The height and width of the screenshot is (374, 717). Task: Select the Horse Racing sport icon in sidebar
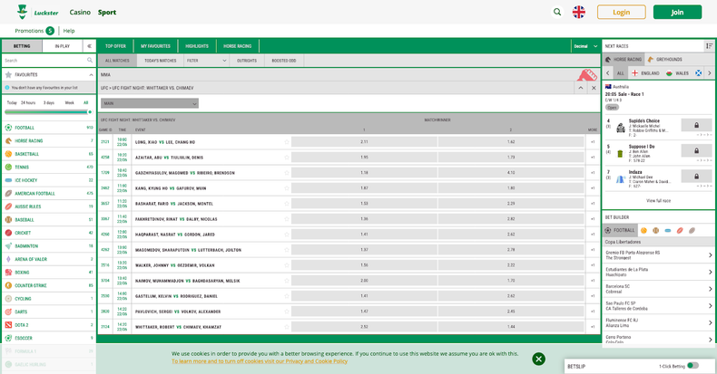[x=8, y=141]
